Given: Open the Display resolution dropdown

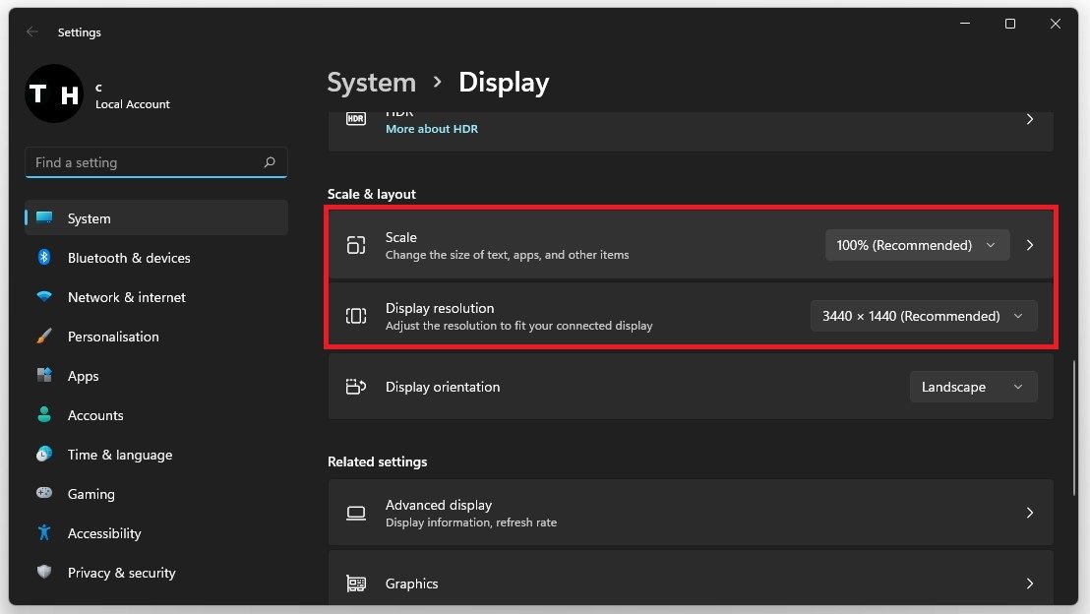Looking at the screenshot, I should [x=923, y=316].
